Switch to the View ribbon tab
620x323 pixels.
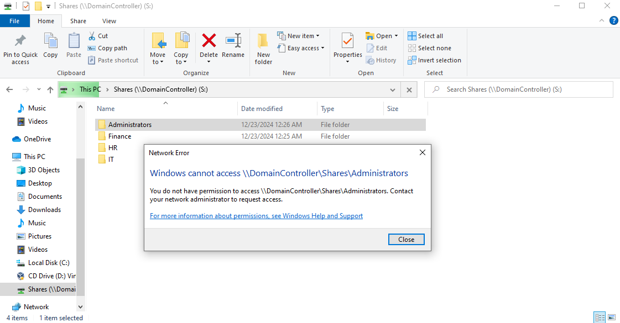[x=109, y=21]
